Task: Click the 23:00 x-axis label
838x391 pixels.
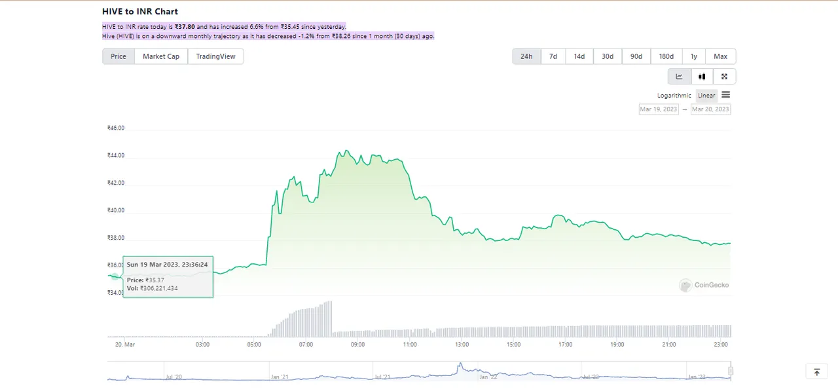Action: 721,344
